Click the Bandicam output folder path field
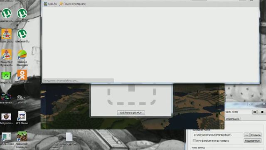The image size is (266, 150). (218, 135)
